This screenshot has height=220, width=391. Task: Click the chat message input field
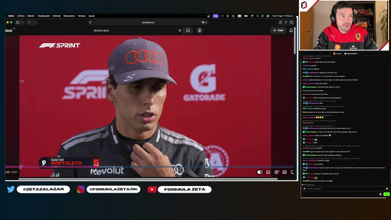point(345,189)
